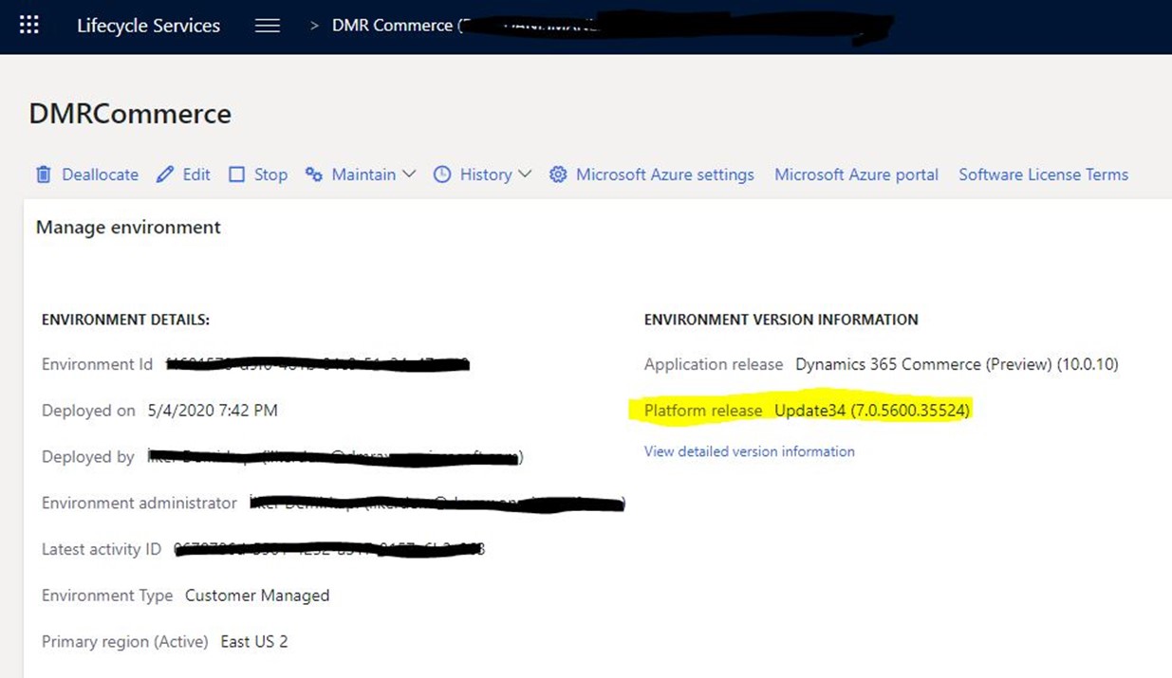Select the Primary region (Active) label
Image resolution: width=1172 pixels, height=678 pixels.
coord(125,642)
